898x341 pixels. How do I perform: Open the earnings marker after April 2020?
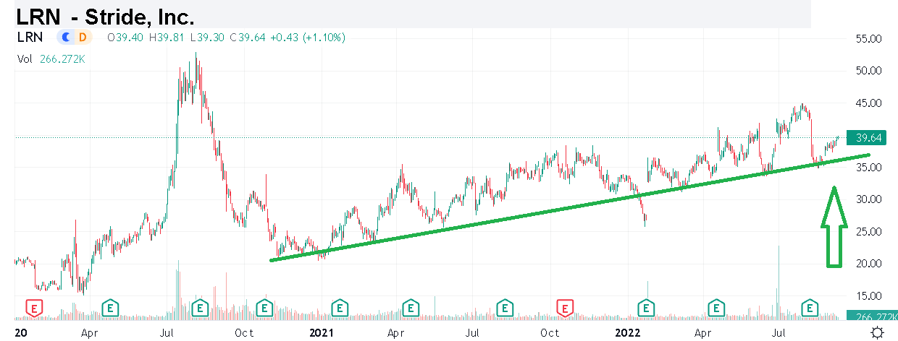[x=110, y=308]
